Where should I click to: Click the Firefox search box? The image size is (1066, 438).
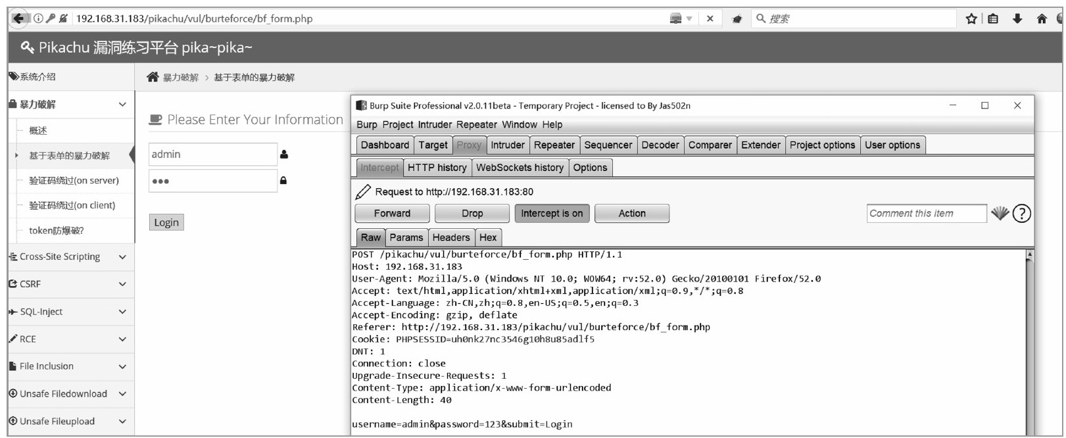tap(853, 18)
